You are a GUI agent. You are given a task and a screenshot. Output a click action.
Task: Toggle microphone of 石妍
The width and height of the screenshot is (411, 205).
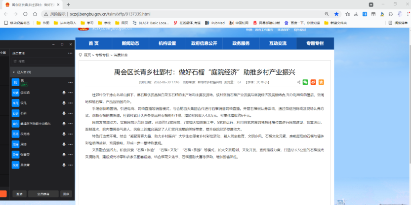(64, 113)
